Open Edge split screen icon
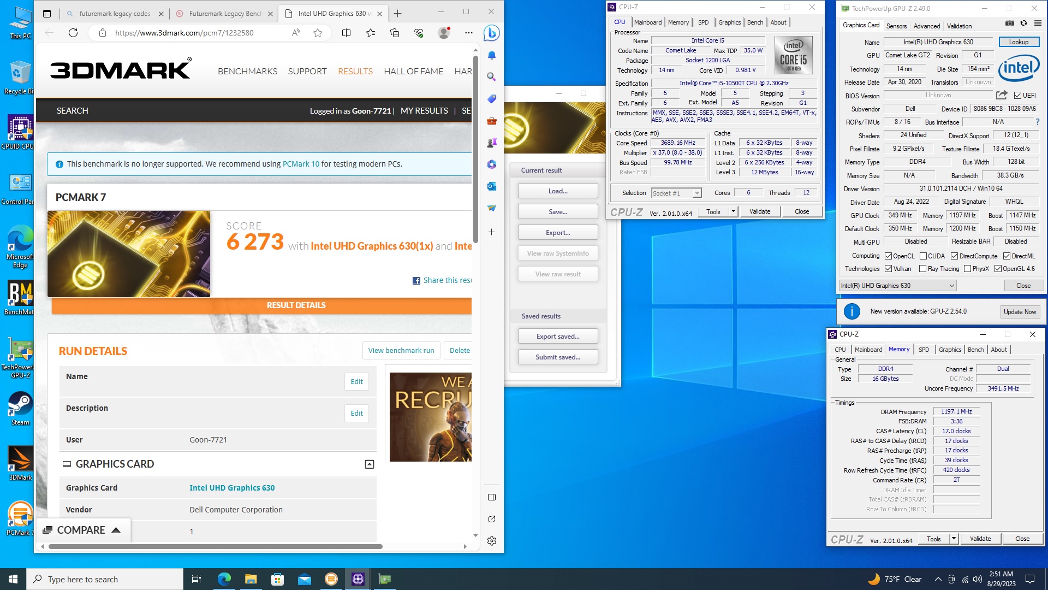 pyautogui.click(x=346, y=33)
